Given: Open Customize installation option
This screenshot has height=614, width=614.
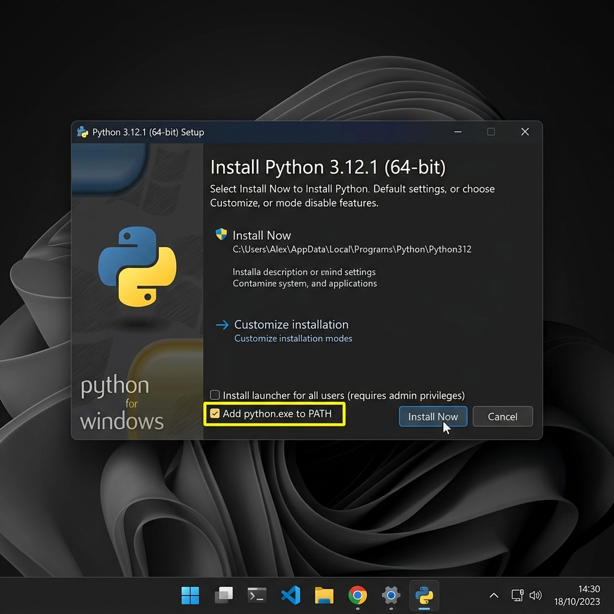Looking at the screenshot, I should pyautogui.click(x=291, y=324).
